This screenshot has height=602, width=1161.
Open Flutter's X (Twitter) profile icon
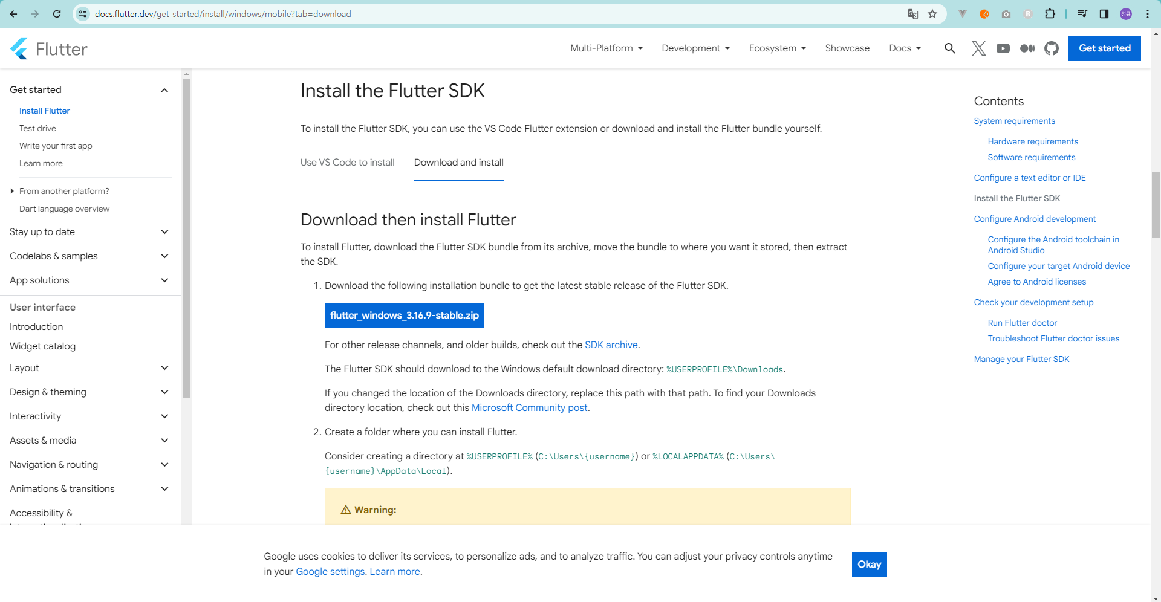pos(978,48)
